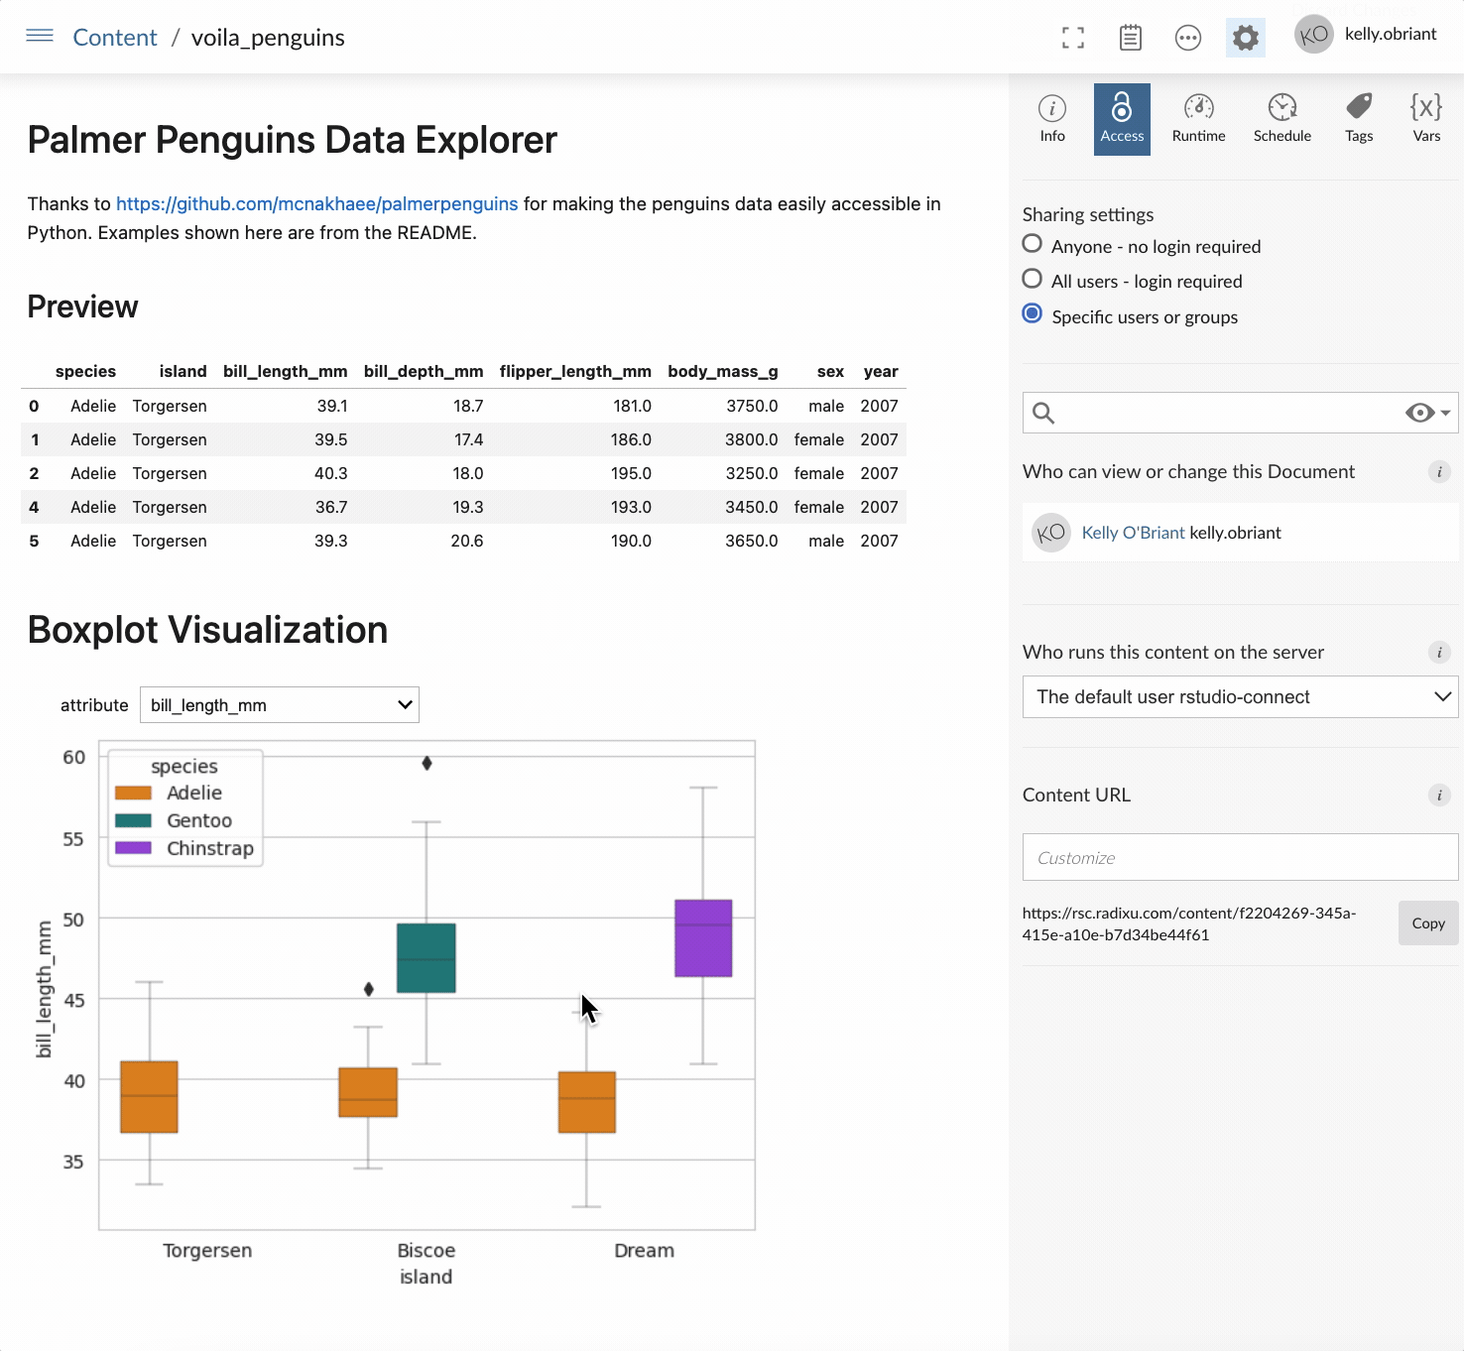Toggle the settings gear panel
Screen dimensions: 1464x1351
[x=1245, y=38]
